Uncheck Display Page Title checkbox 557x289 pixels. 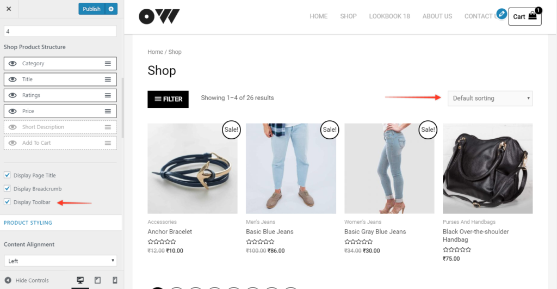(x=7, y=175)
